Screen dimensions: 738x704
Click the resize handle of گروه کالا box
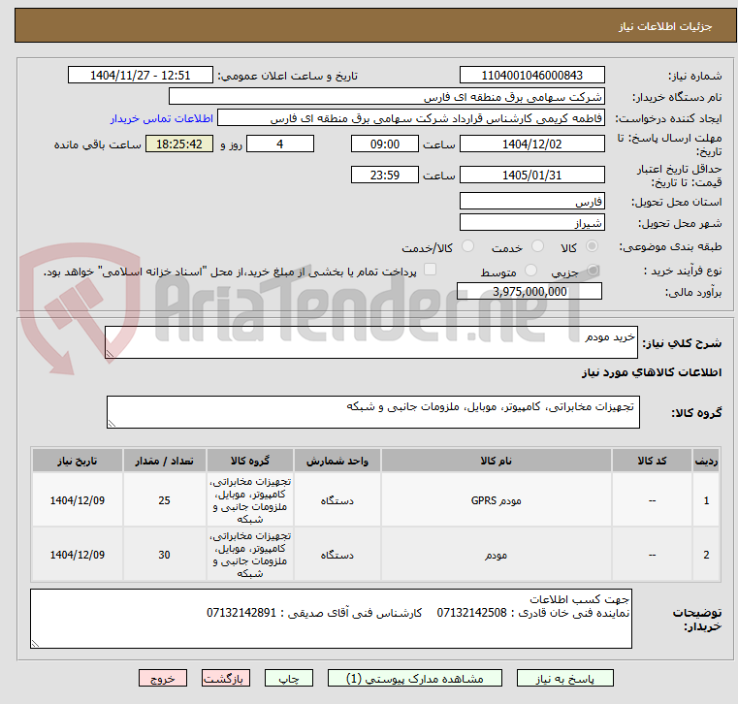tap(112, 424)
